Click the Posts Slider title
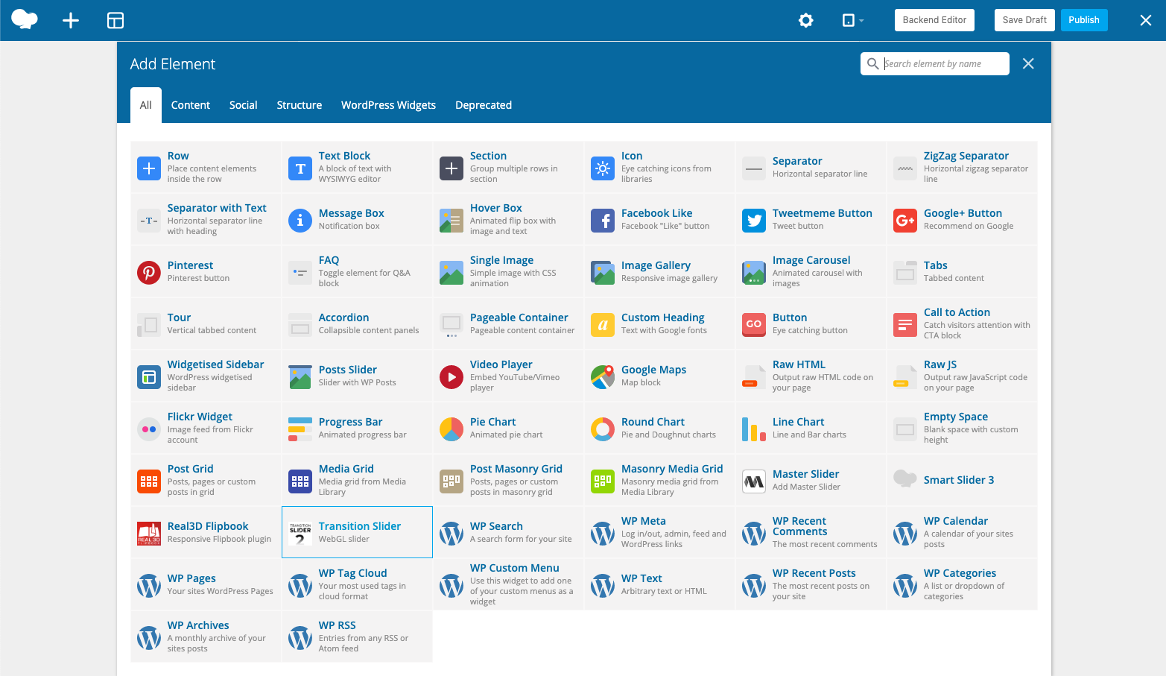 (x=348, y=370)
